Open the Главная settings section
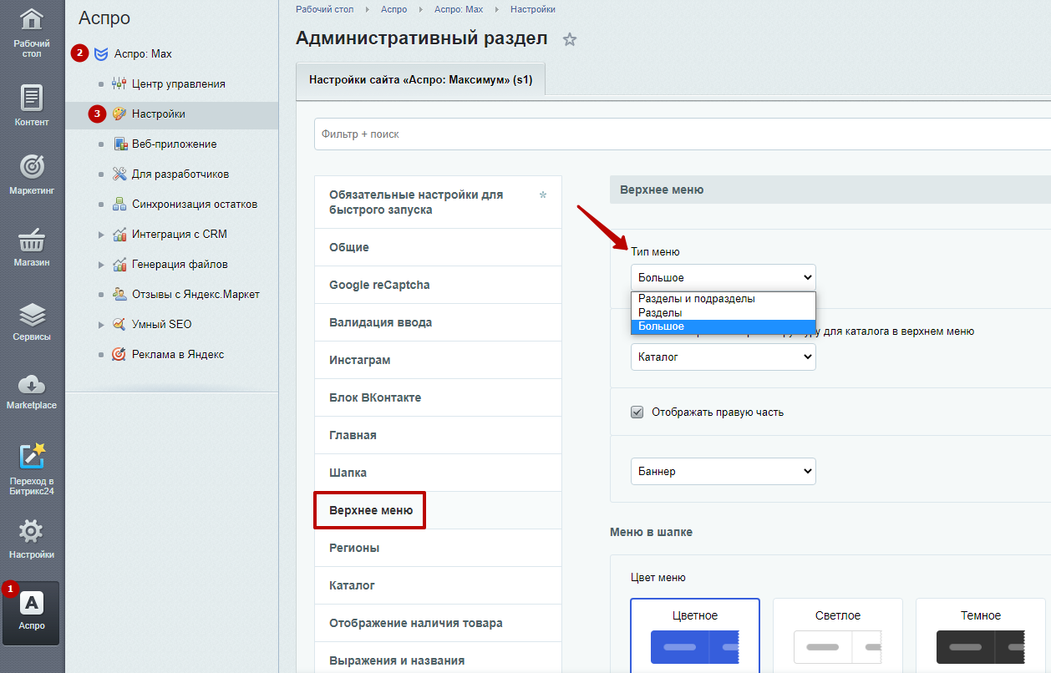 click(x=438, y=435)
